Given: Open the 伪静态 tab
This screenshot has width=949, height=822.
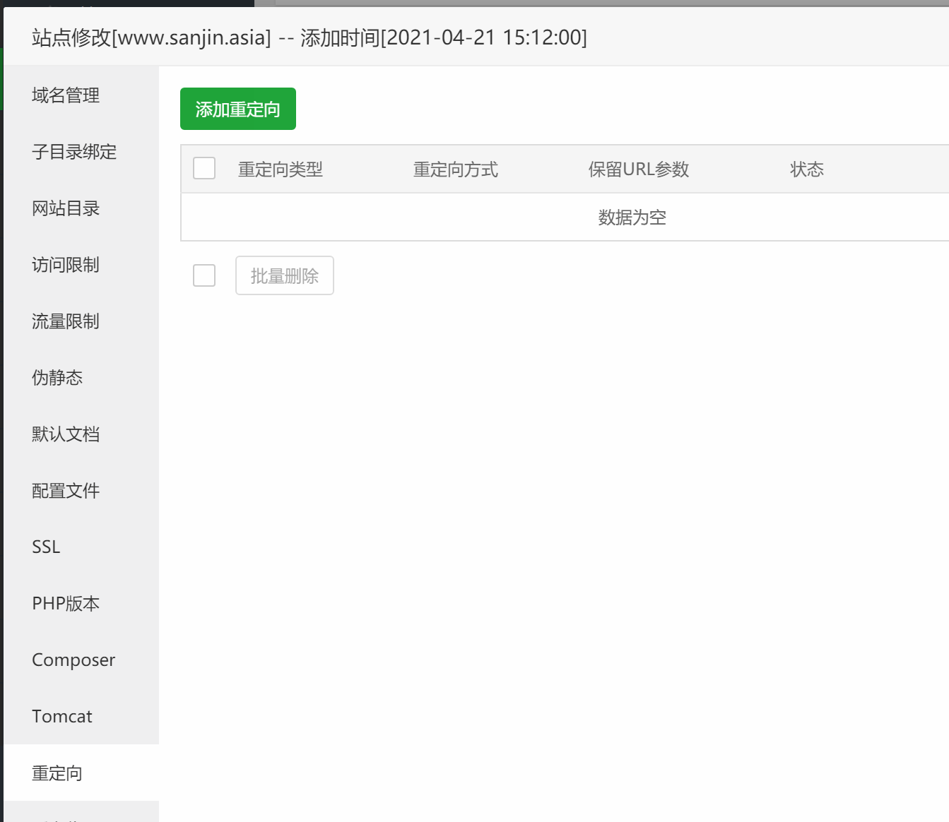Looking at the screenshot, I should (x=81, y=377).
